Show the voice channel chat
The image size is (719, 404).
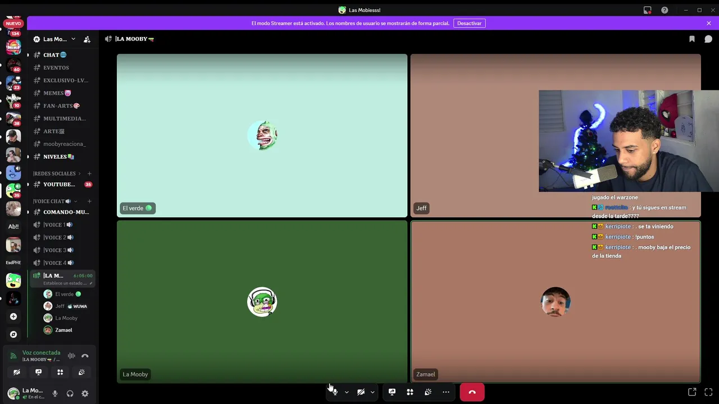(x=708, y=39)
